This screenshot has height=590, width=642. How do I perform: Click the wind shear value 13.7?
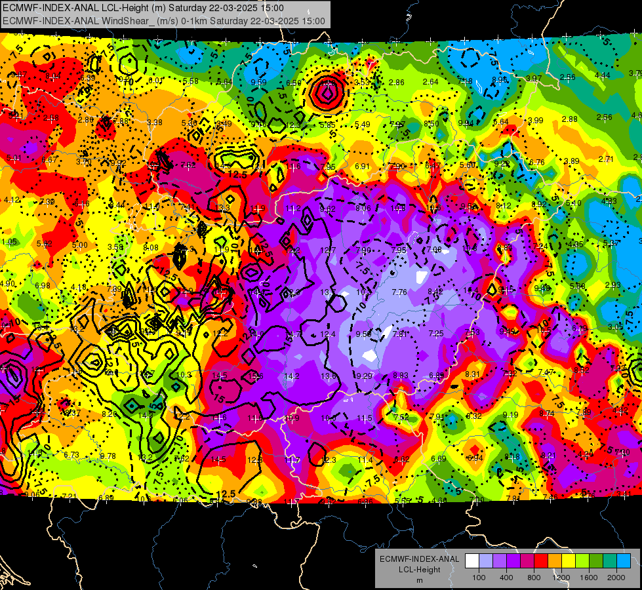point(328,292)
